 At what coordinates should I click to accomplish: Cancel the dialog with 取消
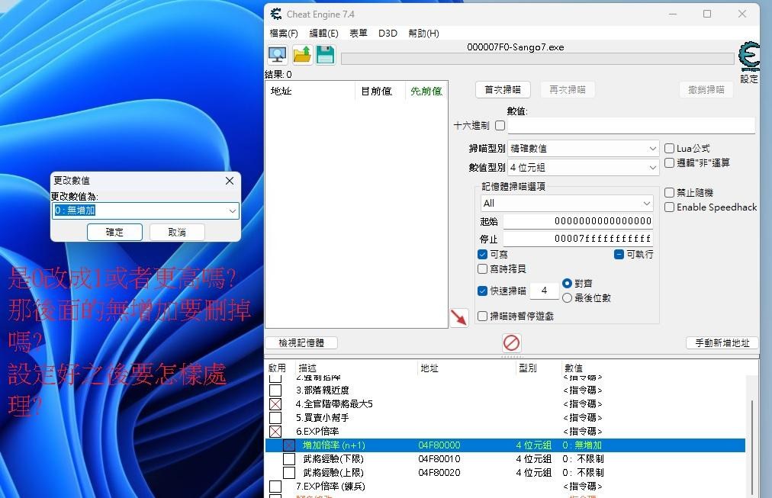[177, 233]
